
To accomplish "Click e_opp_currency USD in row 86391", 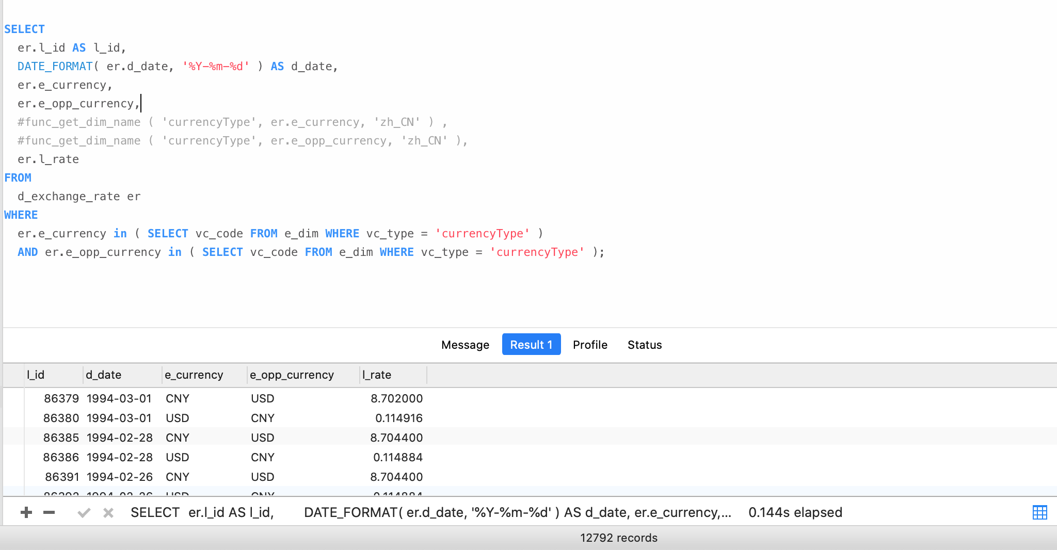I will point(263,477).
